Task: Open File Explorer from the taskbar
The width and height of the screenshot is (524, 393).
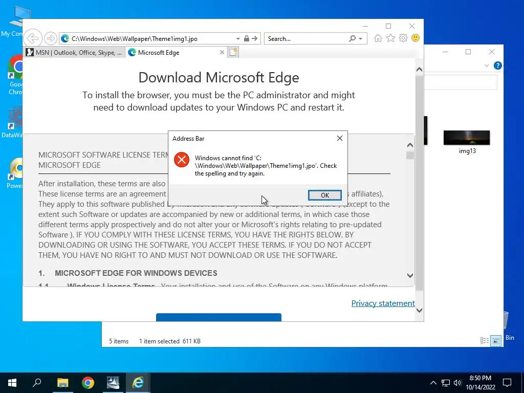Action: tap(62, 383)
